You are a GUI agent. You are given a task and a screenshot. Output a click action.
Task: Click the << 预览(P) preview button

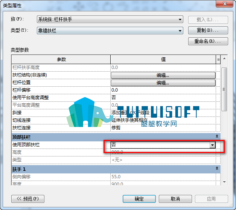tap(28, 199)
